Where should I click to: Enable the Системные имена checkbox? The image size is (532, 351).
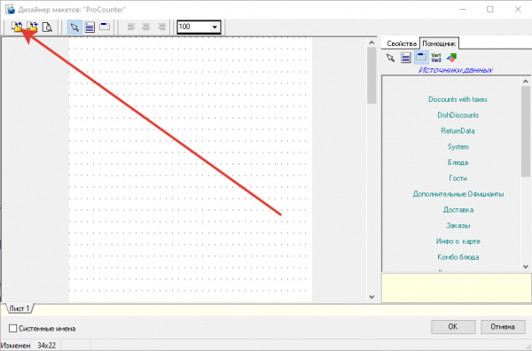13,328
